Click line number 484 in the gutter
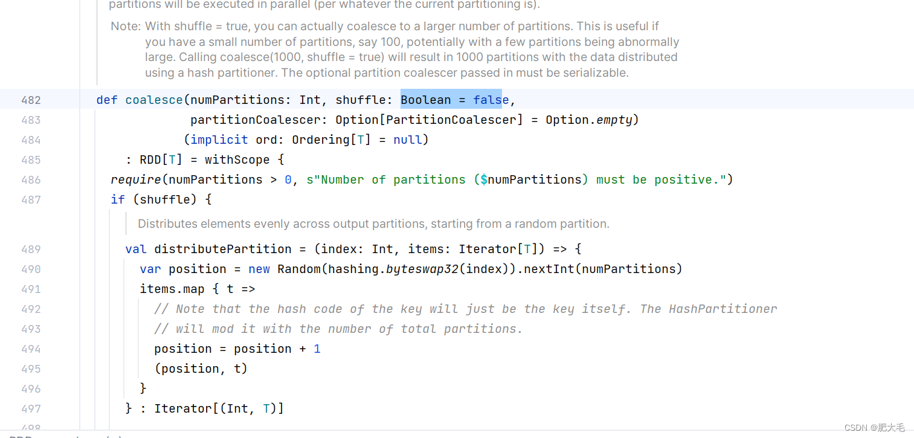The width and height of the screenshot is (914, 438). pyautogui.click(x=31, y=140)
